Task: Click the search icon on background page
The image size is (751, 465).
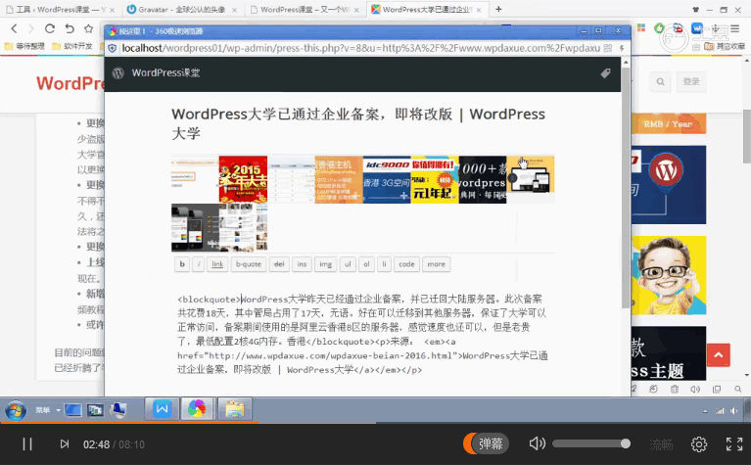Action: (661, 82)
